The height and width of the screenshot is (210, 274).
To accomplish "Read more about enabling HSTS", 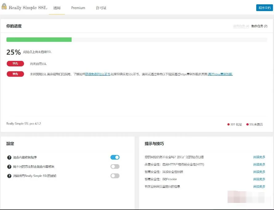I will (259, 164).
